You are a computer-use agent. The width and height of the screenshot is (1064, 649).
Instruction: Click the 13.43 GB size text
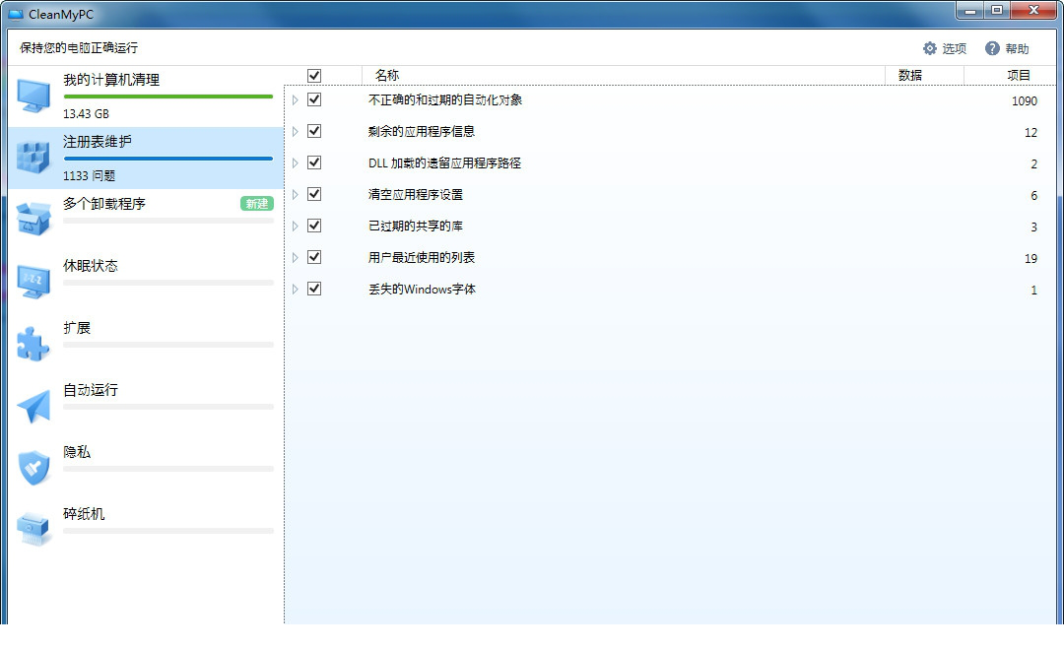[x=86, y=114]
